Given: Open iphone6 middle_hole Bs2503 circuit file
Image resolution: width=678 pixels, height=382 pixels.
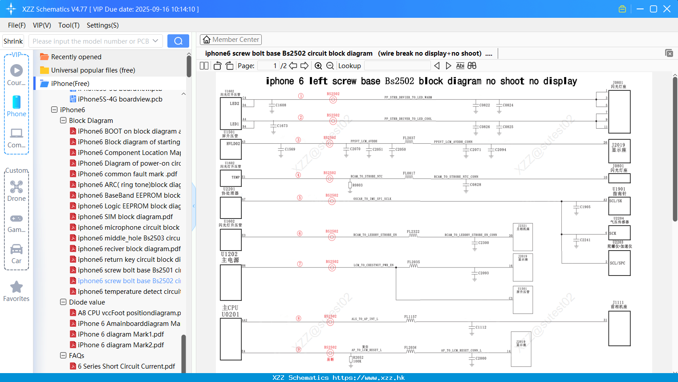Looking at the screenshot, I should coord(125,238).
